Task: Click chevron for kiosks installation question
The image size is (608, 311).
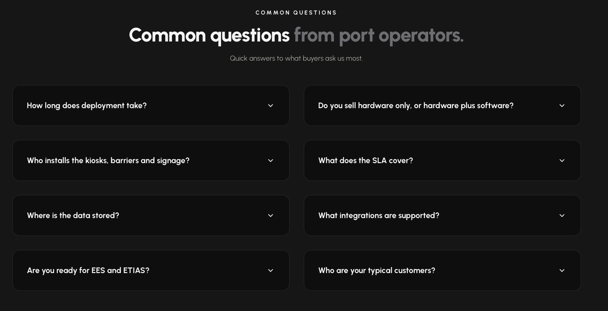Action: tap(270, 161)
